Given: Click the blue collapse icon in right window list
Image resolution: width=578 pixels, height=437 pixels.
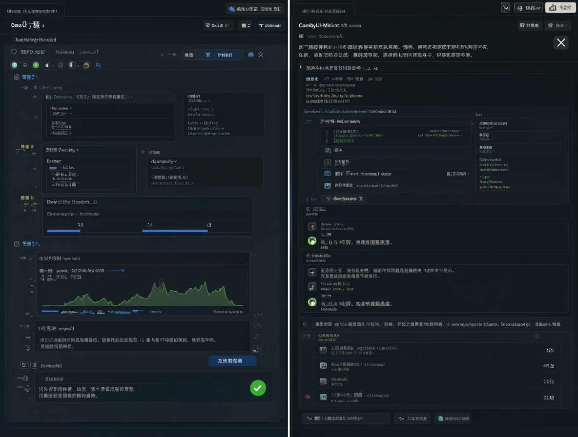Looking at the screenshot, I should 309,121.
